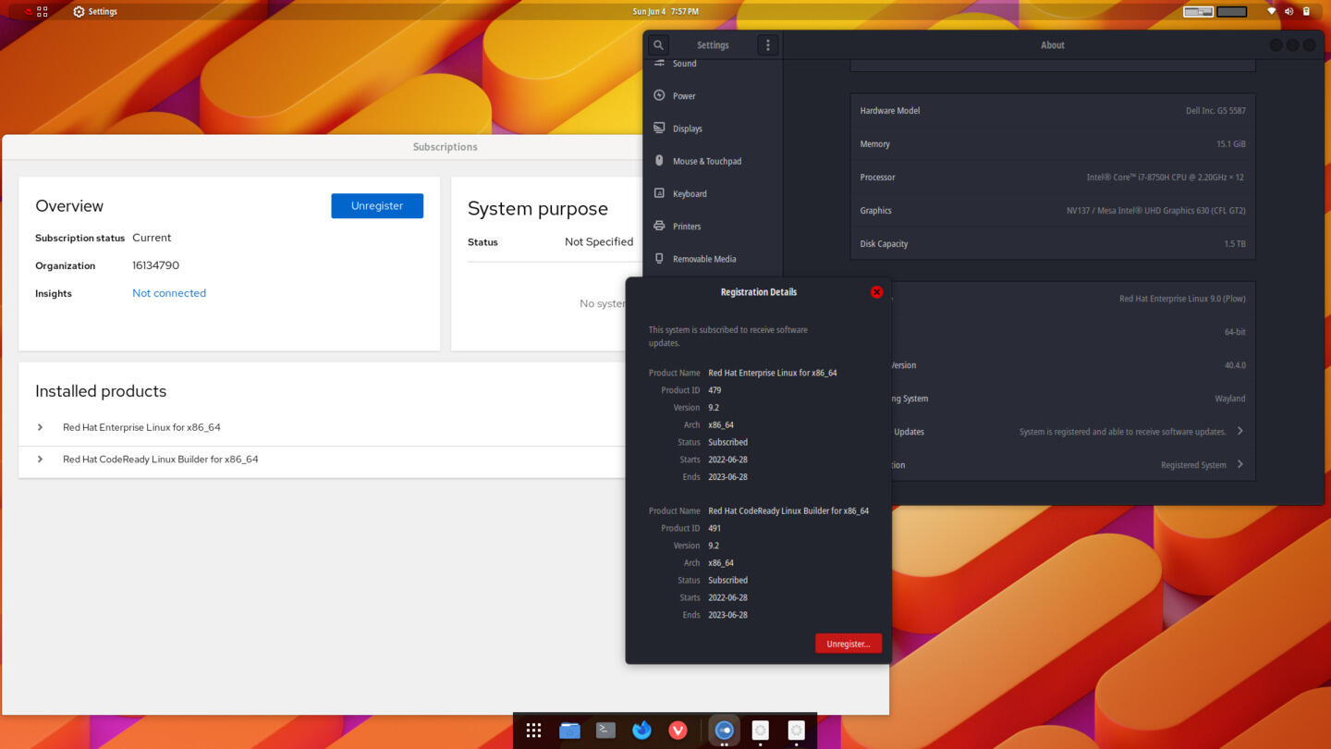The image size is (1331, 749).
Task: Click the Removable Media drive icon
Action: [659, 258]
